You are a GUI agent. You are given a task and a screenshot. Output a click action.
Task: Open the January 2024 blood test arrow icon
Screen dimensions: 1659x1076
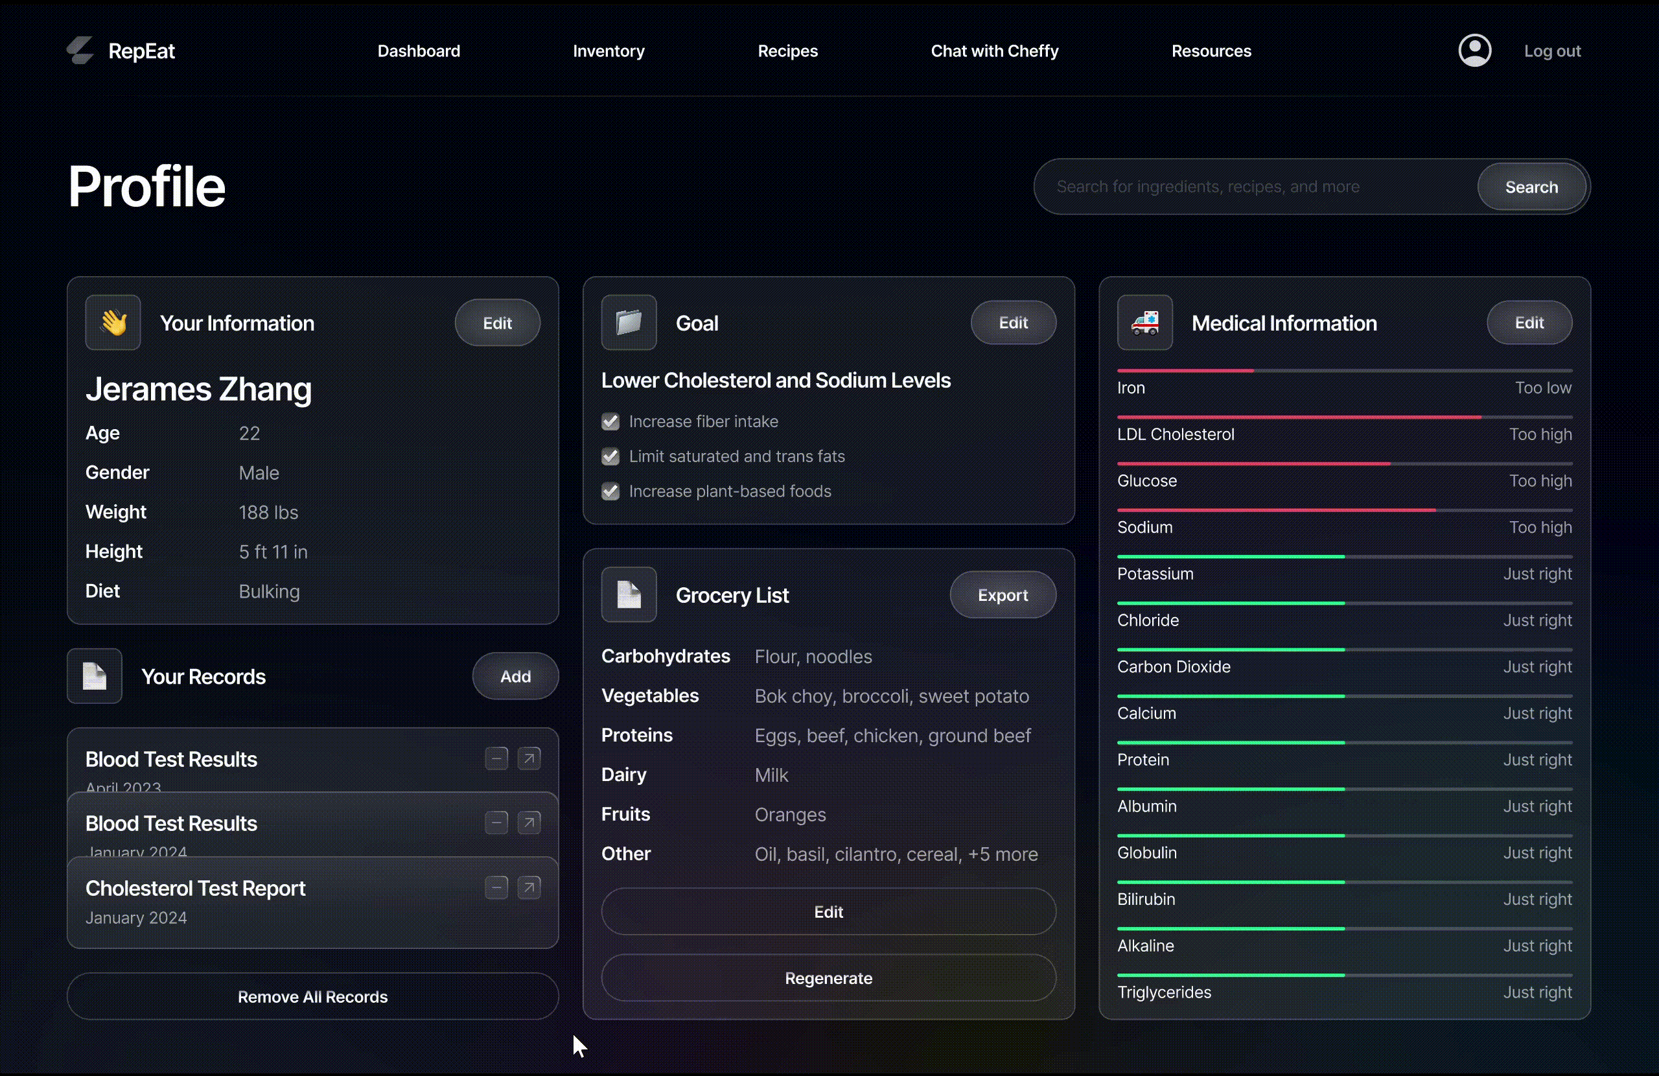[x=529, y=823]
